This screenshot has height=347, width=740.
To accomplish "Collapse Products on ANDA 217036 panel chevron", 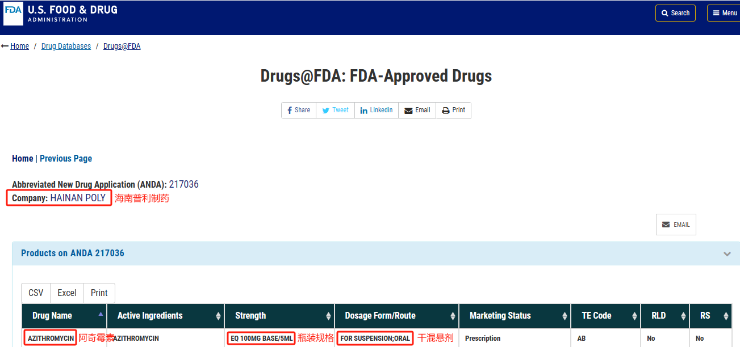I will tap(727, 254).
